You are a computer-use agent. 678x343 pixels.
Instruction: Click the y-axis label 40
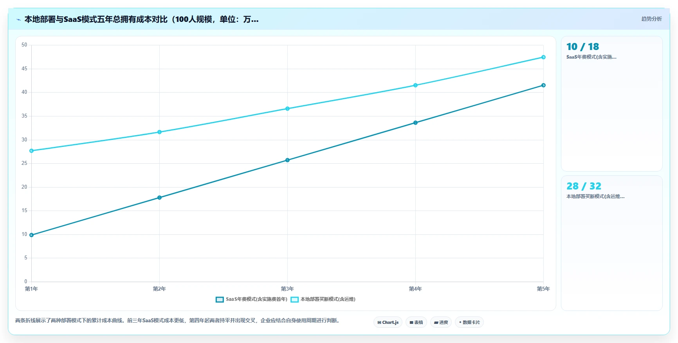point(24,92)
